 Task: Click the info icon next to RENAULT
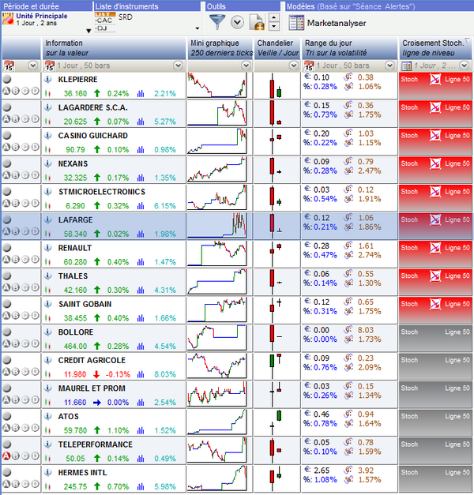48,248
